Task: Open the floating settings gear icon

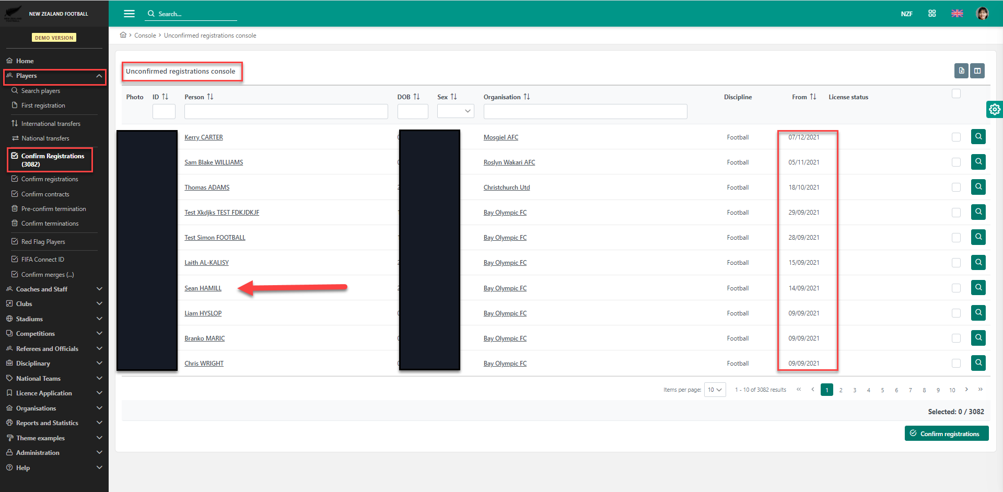Action: tap(994, 109)
